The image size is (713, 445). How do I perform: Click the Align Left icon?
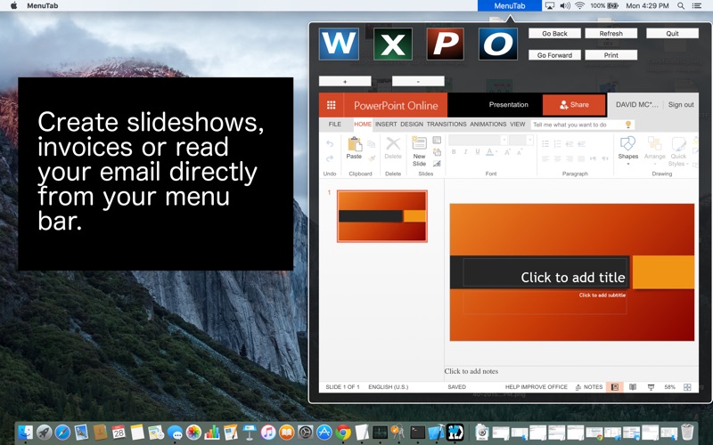(x=545, y=158)
